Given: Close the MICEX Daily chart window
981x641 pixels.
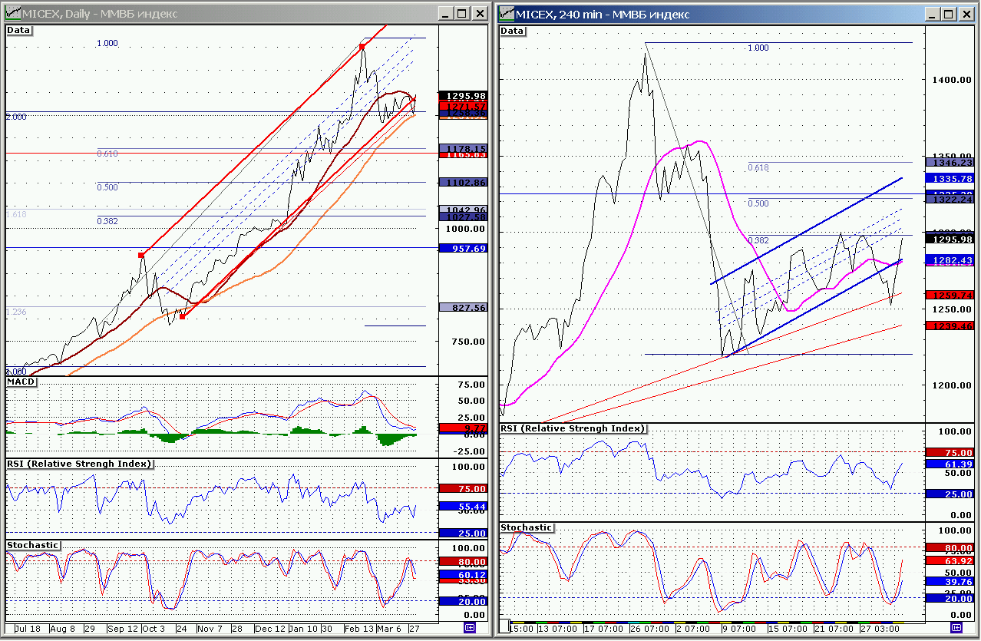Looking at the screenshot, I should pos(479,13).
